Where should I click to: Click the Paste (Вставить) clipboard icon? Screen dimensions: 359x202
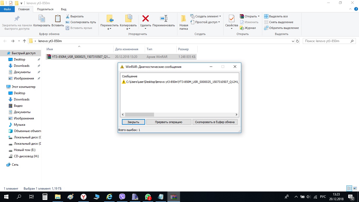coord(58,19)
